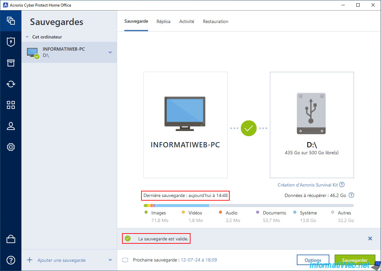The width and height of the screenshot is (381, 271).
Task: Click the gray Autres legend dot
Action: 333,212
